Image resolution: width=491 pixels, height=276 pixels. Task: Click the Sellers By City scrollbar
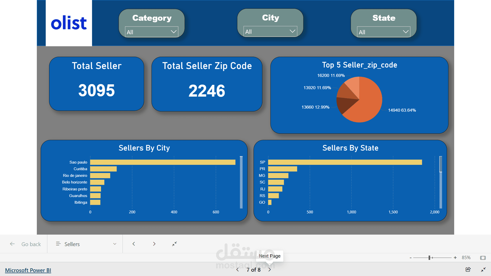pyautogui.click(x=241, y=182)
